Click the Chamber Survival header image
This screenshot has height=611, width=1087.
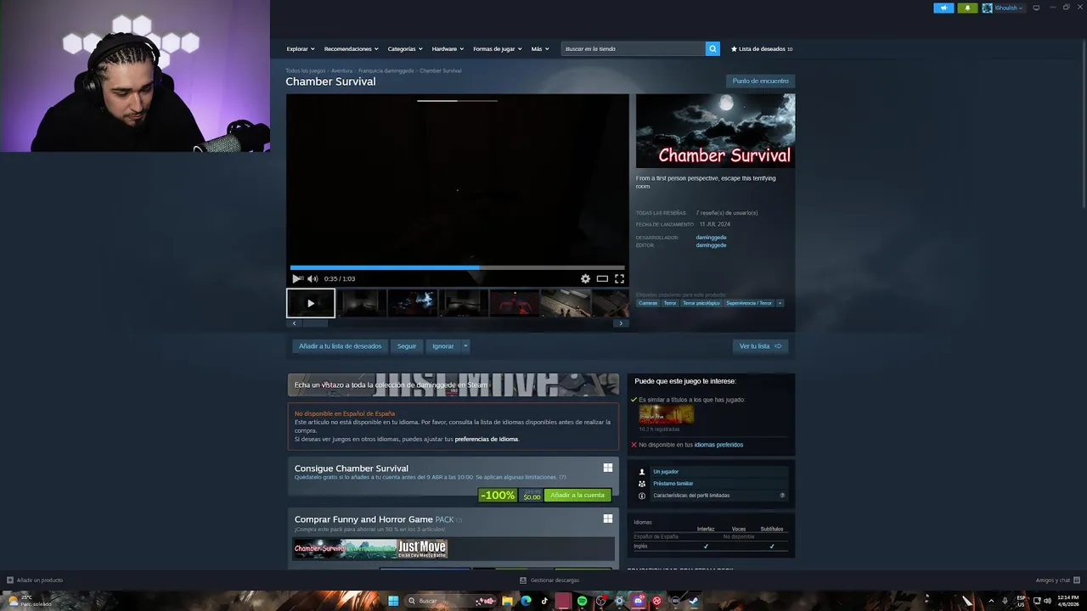716,131
